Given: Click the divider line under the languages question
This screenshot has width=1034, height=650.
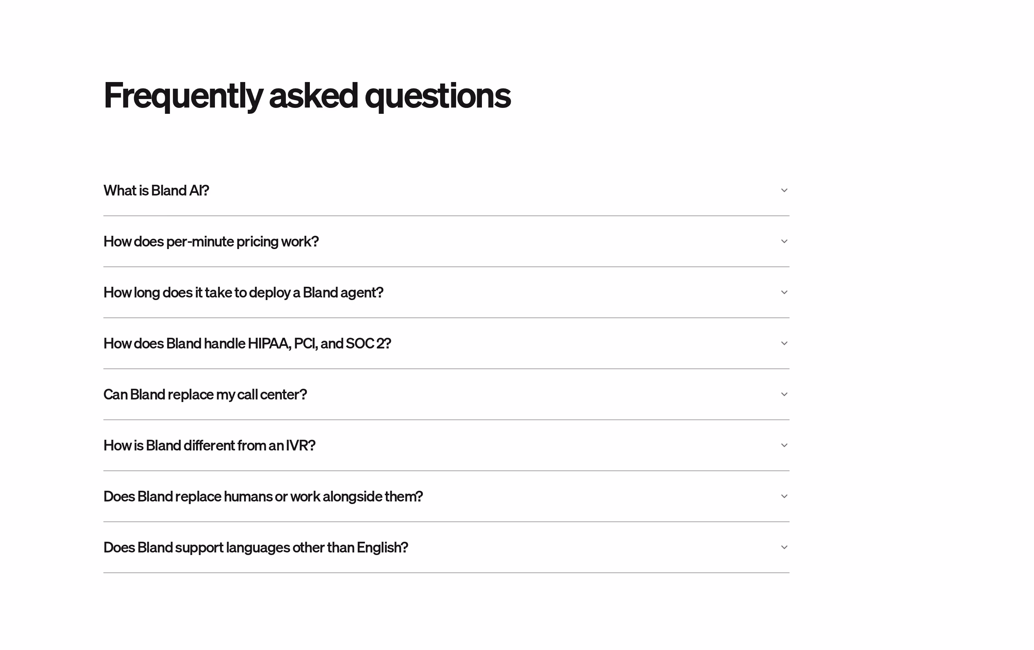Looking at the screenshot, I should [x=446, y=573].
